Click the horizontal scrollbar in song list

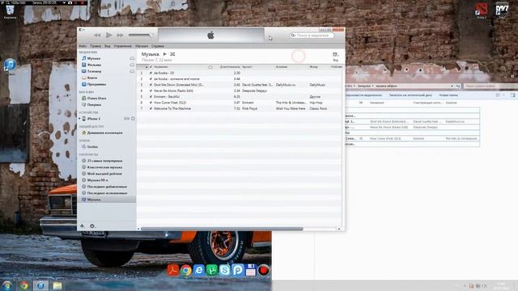click(222, 229)
